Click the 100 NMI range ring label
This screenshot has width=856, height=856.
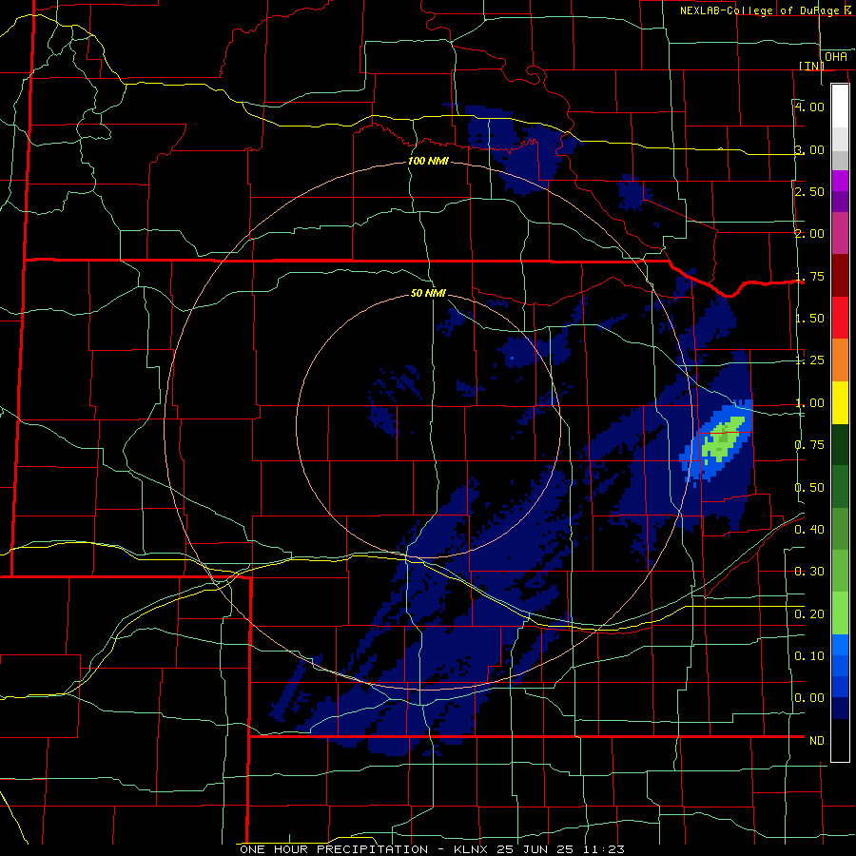(429, 161)
